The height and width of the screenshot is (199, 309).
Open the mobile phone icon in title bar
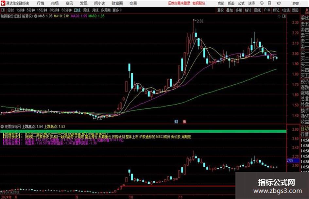click(x=269, y=3)
